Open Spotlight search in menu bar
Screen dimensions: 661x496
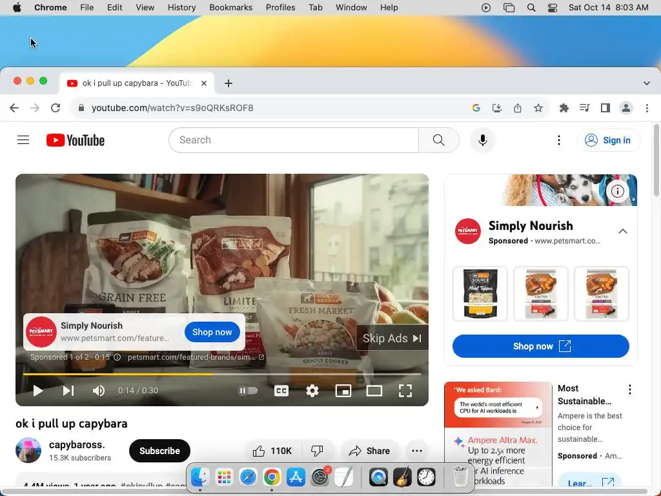pyautogui.click(x=531, y=8)
